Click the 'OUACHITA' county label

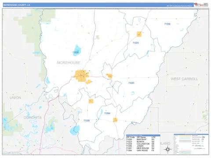pyautogui.click(x=33, y=118)
